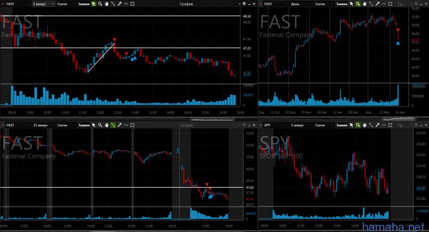Open gear settings of the SPY chart

416,125
